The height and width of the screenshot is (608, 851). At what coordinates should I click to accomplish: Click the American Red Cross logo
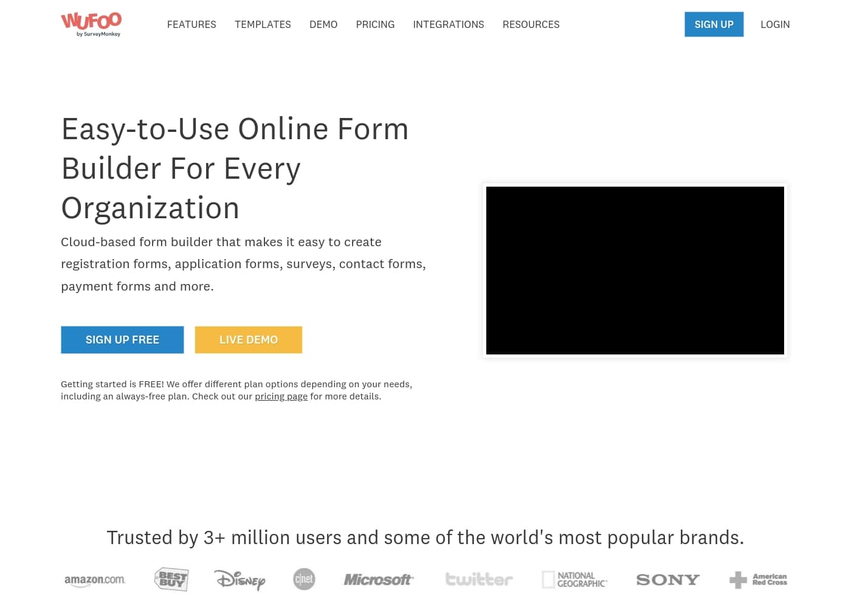tap(758, 579)
